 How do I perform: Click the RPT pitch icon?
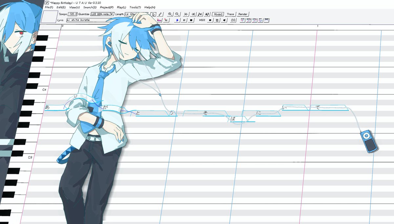[261, 20]
